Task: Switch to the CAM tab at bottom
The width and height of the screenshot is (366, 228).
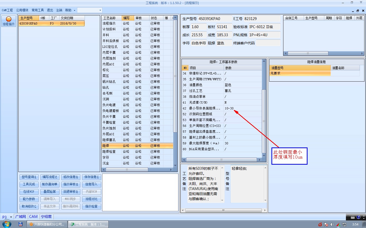Action: (x=33, y=217)
